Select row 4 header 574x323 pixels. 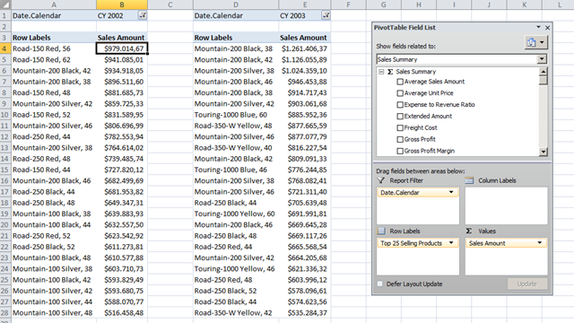[5, 48]
